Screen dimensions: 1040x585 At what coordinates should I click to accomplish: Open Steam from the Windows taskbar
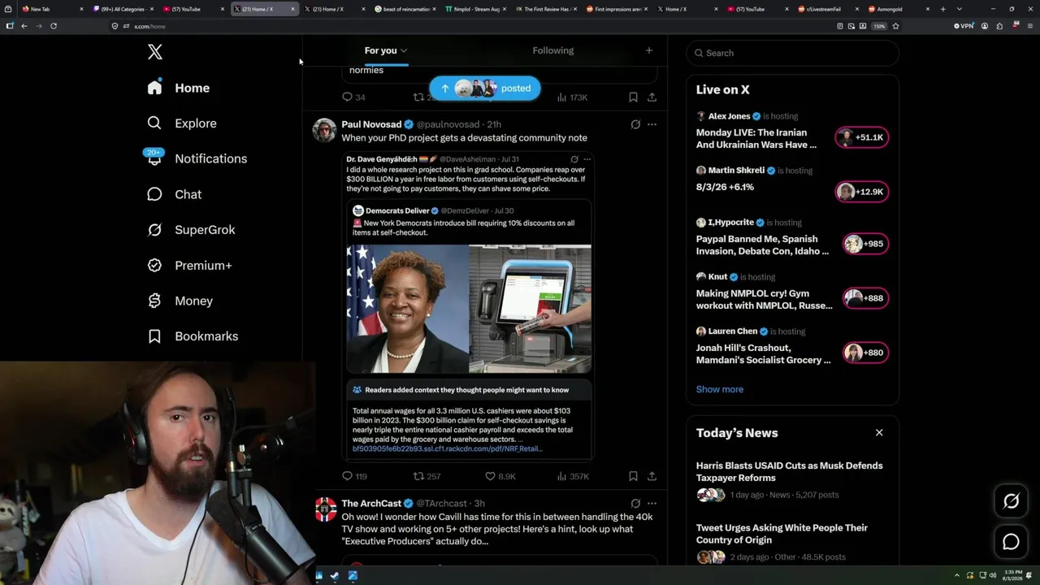[x=334, y=576]
